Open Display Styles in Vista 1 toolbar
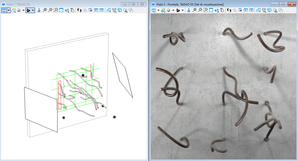This screenshot has height=161, width=298. (13, 10)
